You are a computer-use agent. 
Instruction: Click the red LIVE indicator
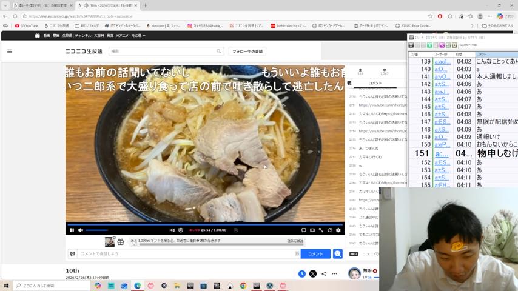click(194, 230)
